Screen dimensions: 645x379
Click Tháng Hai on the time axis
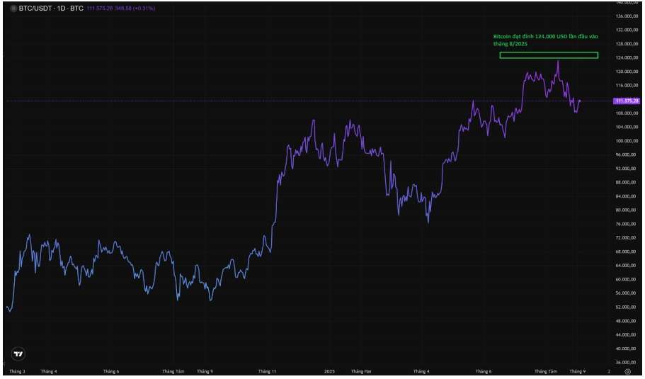(x=361, y=371)
